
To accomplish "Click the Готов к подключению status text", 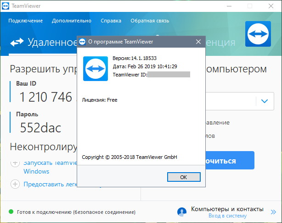I will (76, 212).
